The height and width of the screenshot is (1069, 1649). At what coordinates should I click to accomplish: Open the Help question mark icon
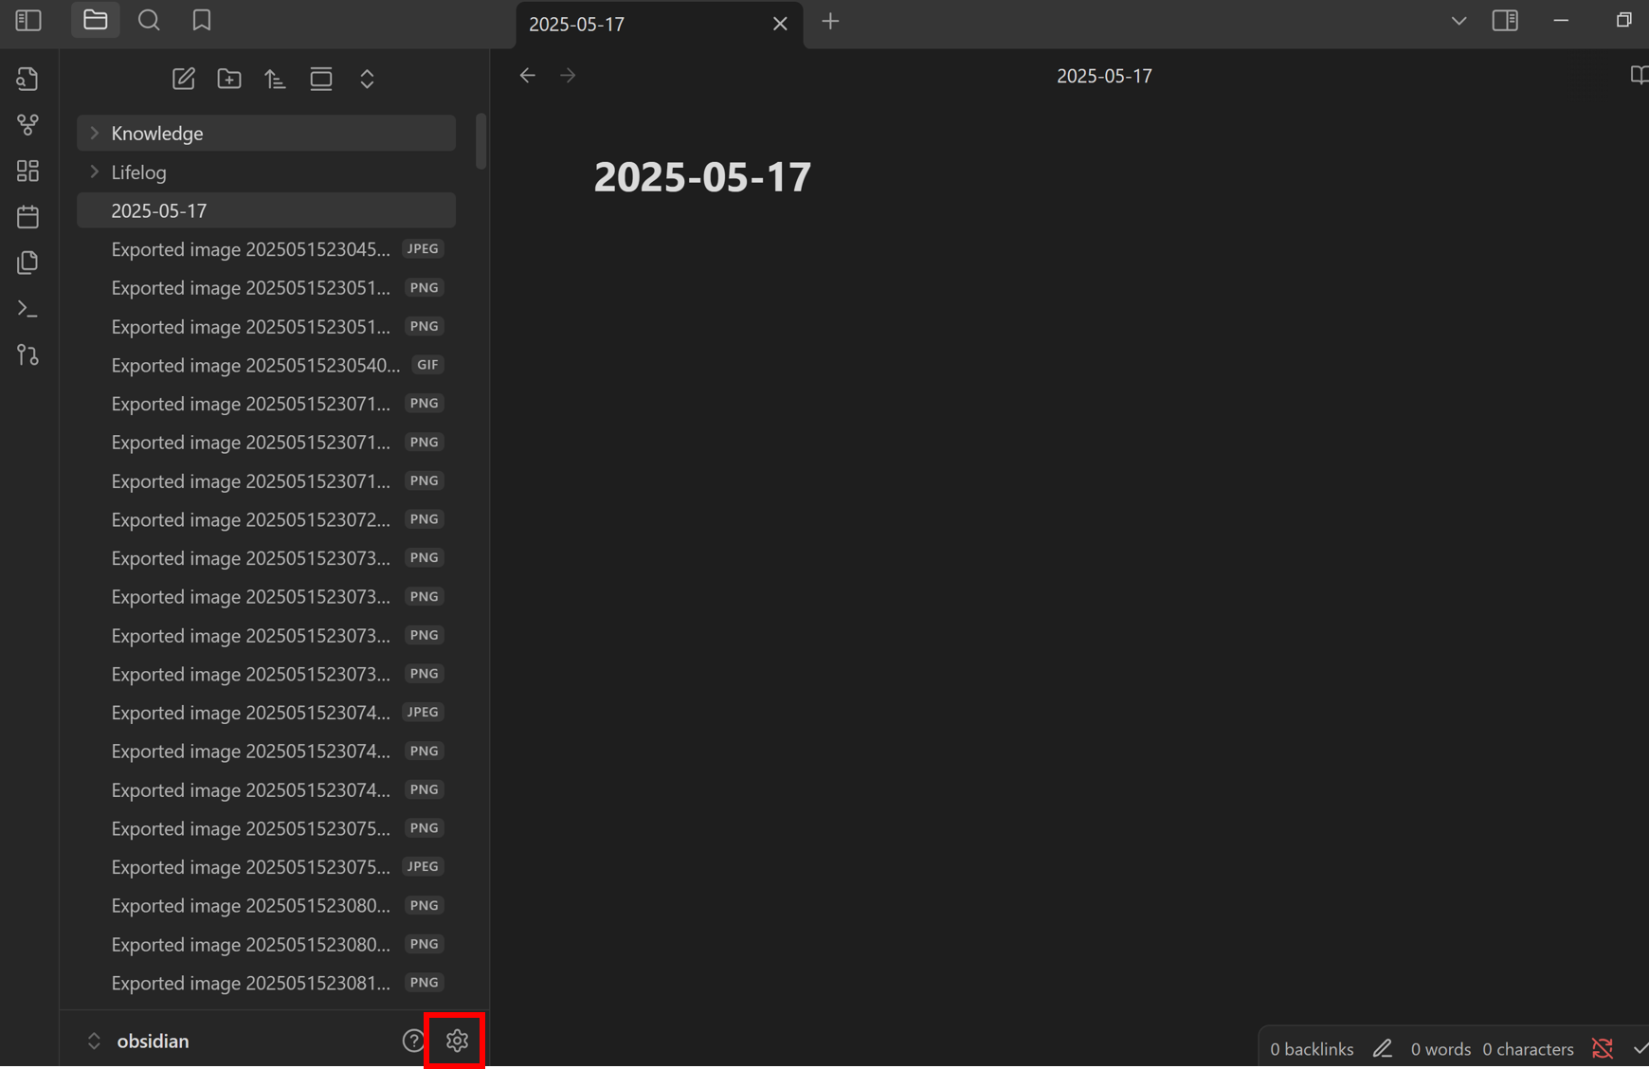pyautogui.click(x=413, y=1041)
